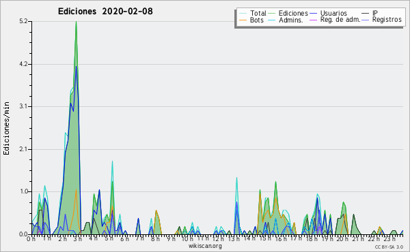
Task: Click the 'wikiscan.org' source text
Action: (205, 246)
